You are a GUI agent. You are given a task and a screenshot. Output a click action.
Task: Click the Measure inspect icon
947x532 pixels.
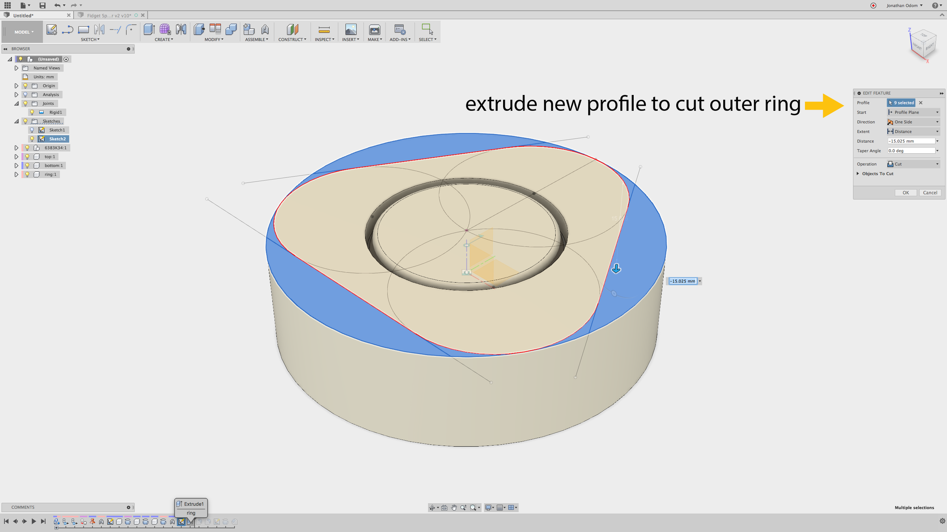[324, 30]
